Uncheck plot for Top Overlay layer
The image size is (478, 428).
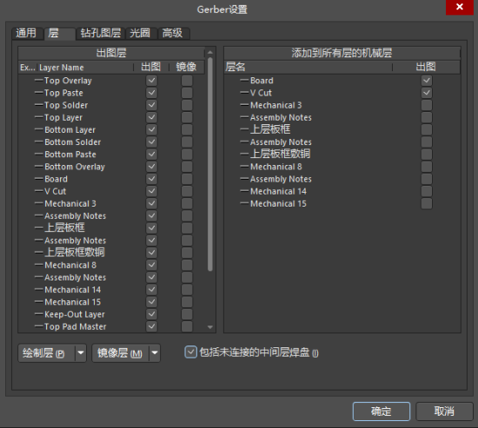pos(151,81)
